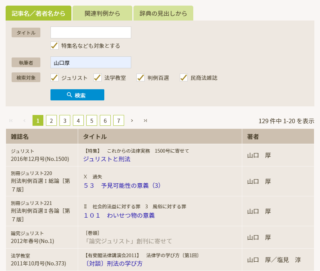Click text 【有斐閣法律講演会2011】
The width and height of the screenshot is (320, 271).
(x=112, y=255)
